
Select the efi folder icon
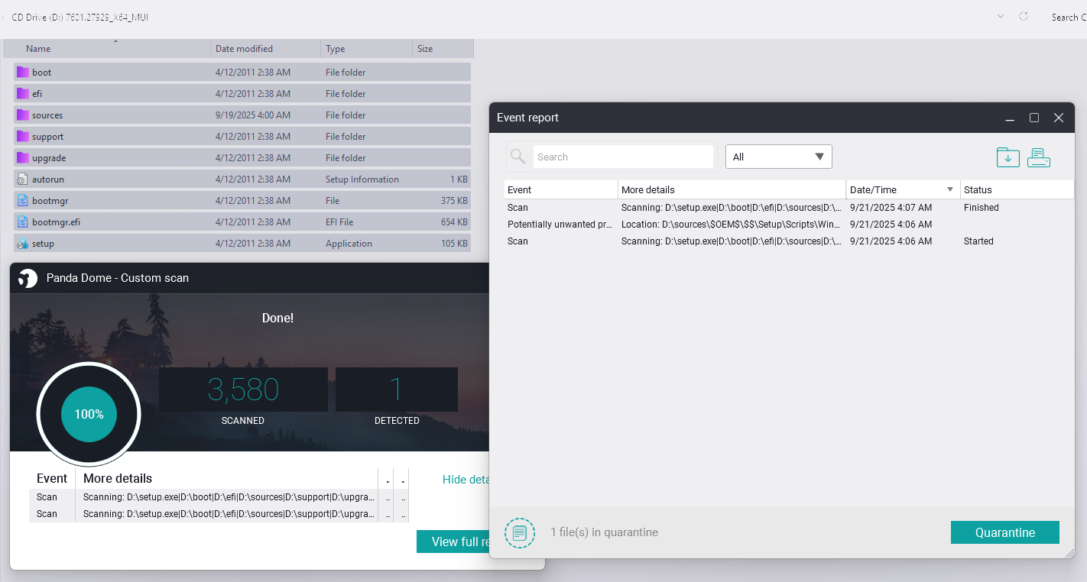point(22,94)
